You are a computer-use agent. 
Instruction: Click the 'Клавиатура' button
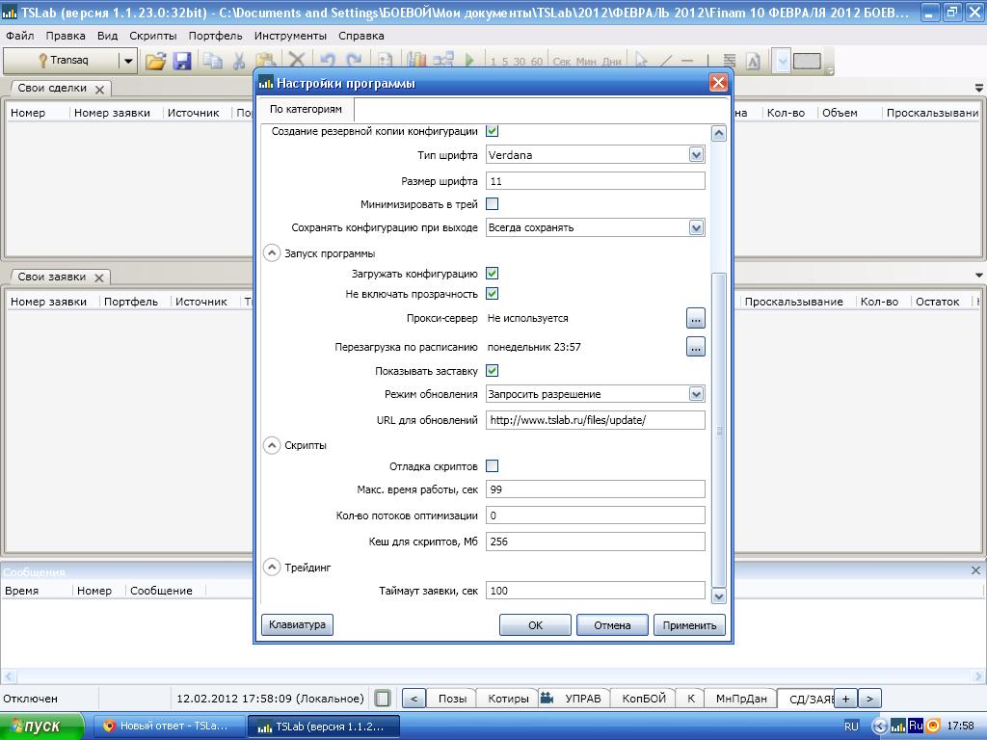click(297, 624)
